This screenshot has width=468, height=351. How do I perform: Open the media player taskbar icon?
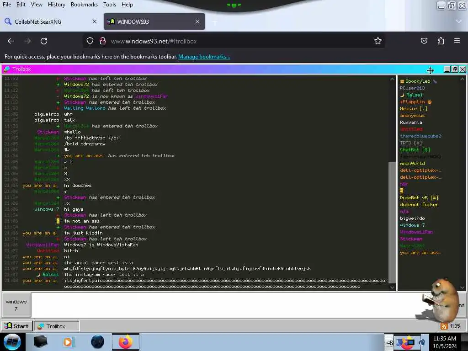pyautogui.click(x=68, y=342)
